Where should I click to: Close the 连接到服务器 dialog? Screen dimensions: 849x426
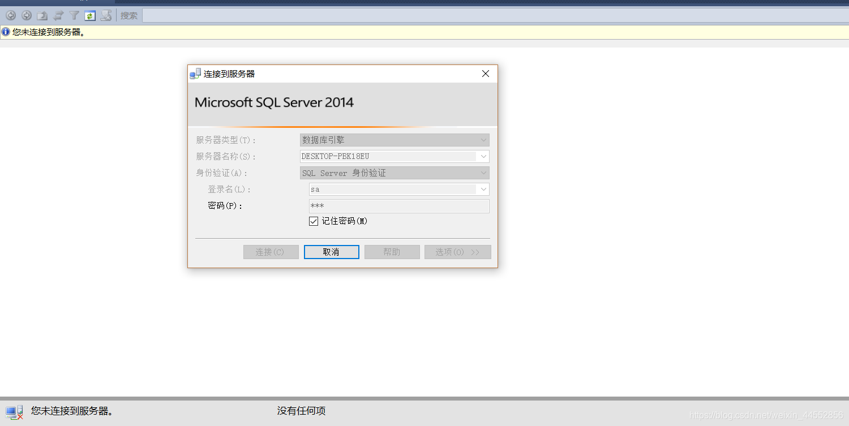485,74
